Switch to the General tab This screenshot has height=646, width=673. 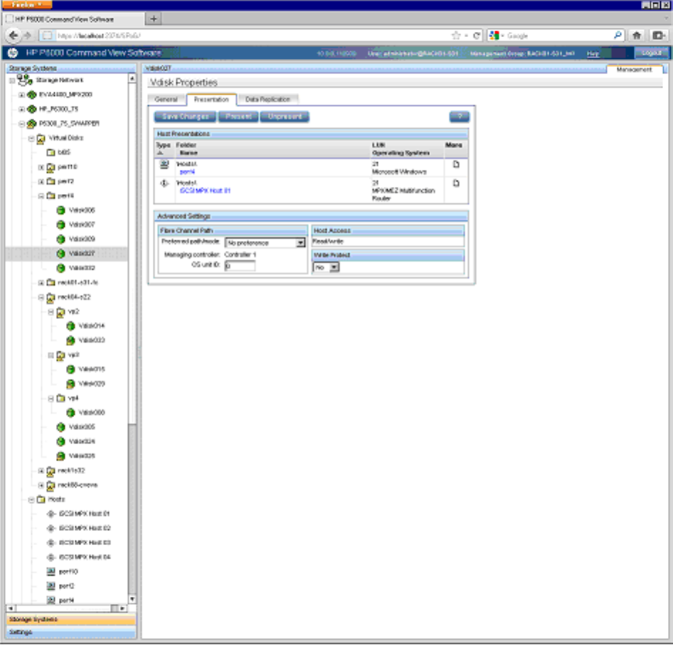[166, 99]
